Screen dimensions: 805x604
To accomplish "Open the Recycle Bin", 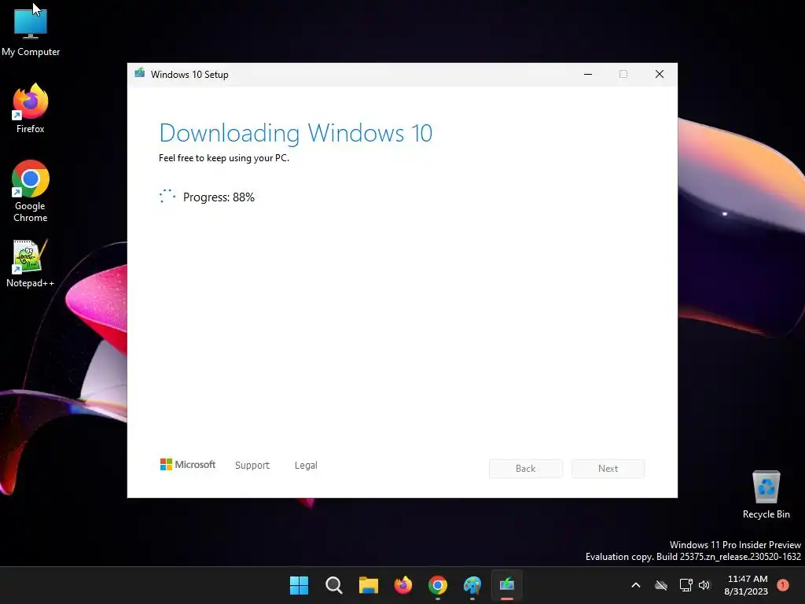I will tap(766, 495).
